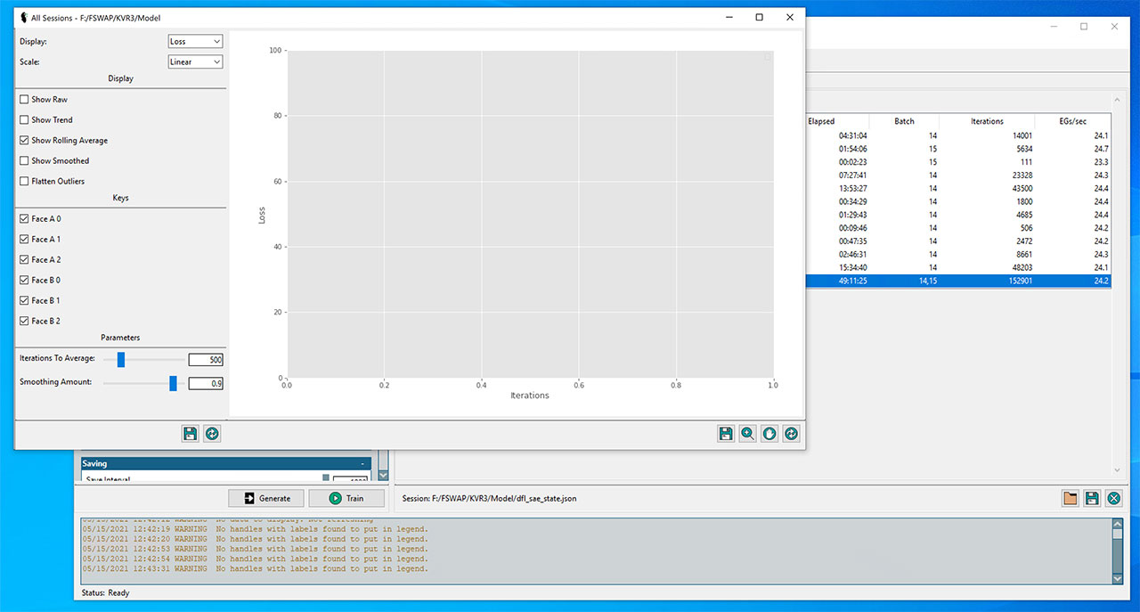Click the Generate button

pyautogui.click(x=265, y=499)
